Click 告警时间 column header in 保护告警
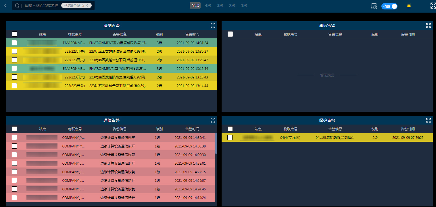Screen dimensions: 436x207 [x=408, y=129]
